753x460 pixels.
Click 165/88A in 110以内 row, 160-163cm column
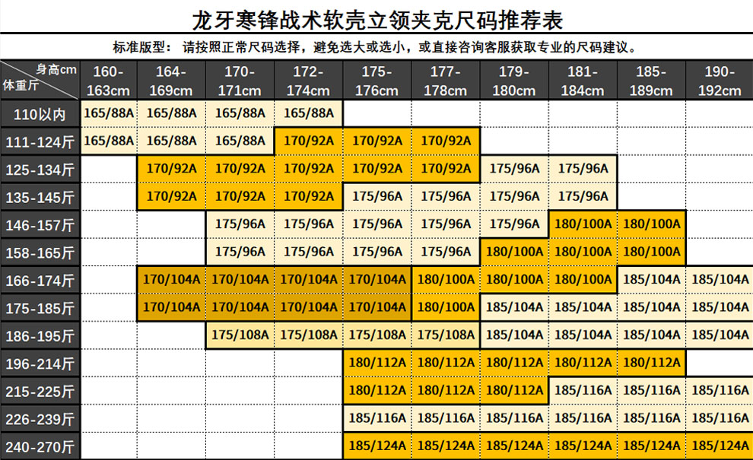[109, 113]
